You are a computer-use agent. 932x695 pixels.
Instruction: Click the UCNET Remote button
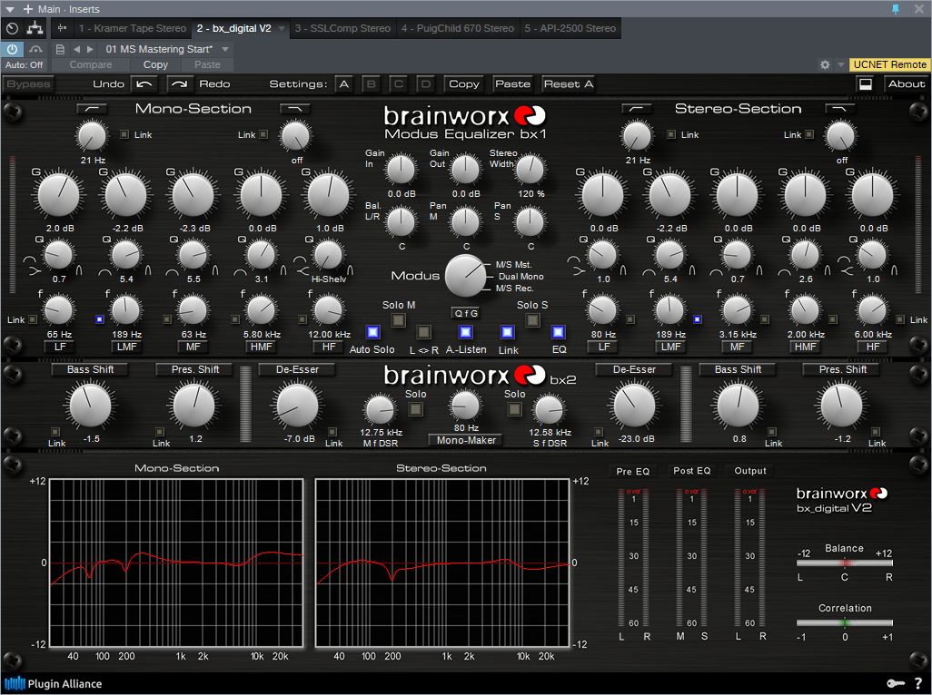pyautogui.click(x=890, y=64)
